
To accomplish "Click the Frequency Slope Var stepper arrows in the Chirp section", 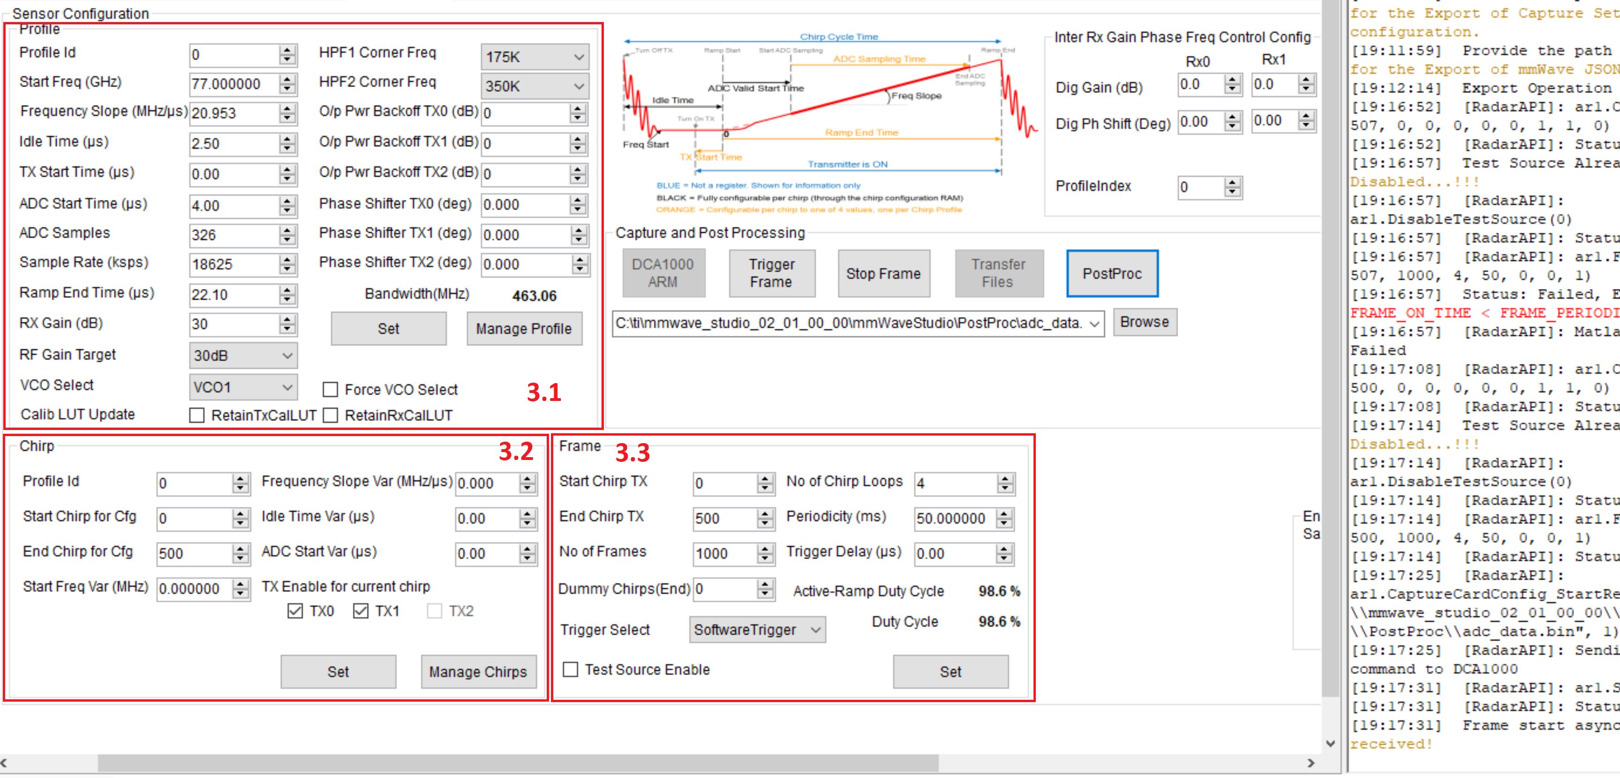I will coord(528,483).
